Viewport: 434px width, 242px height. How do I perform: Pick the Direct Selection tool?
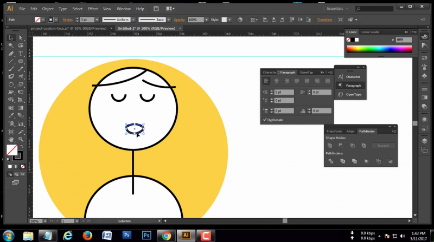(x=21, y=38)
